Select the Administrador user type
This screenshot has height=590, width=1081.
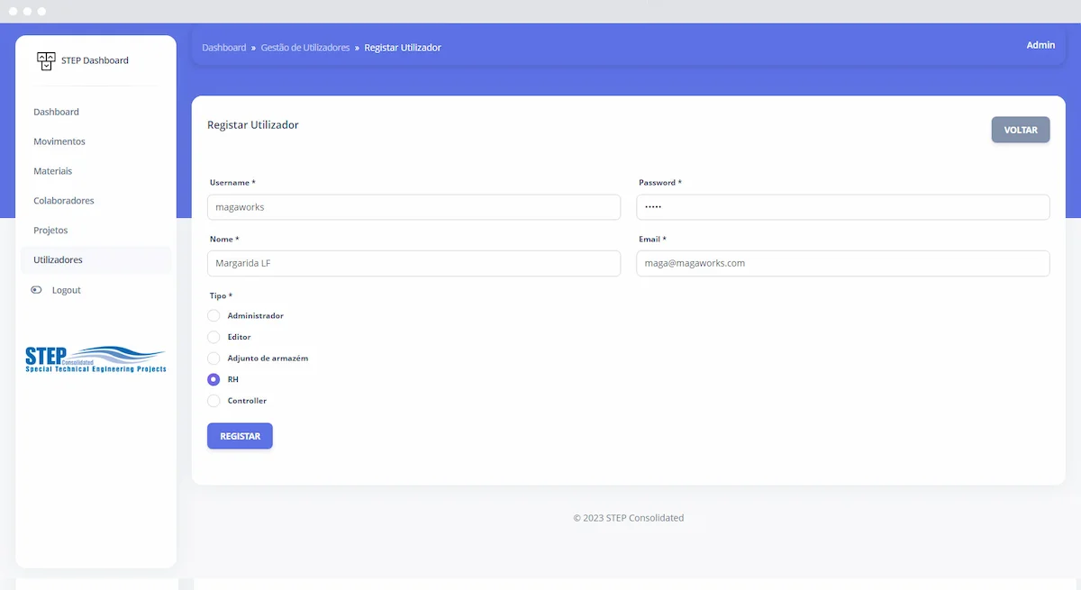213,315
